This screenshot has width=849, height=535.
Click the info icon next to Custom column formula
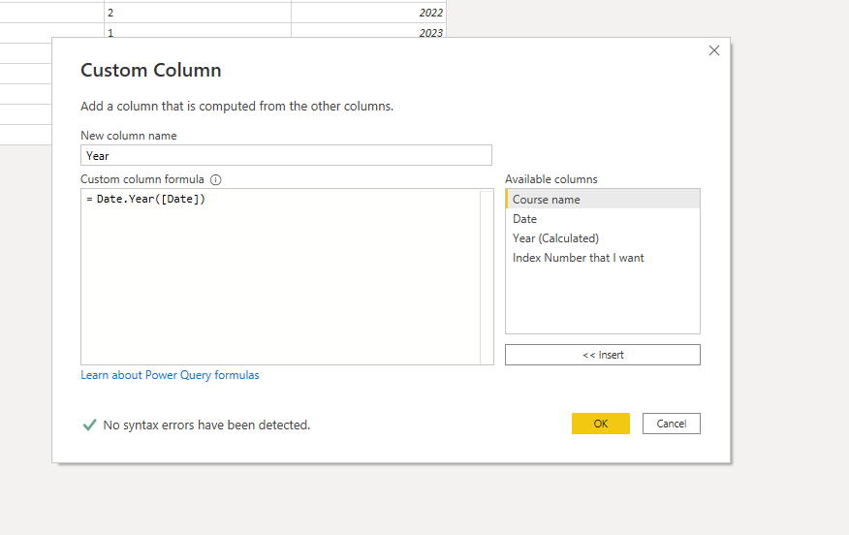[215, 179]
